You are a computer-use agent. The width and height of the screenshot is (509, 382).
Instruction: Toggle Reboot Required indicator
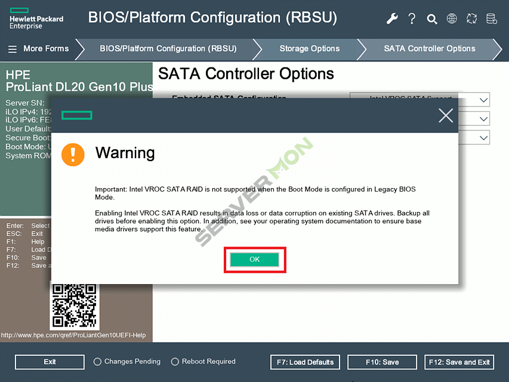pos(175,362)
